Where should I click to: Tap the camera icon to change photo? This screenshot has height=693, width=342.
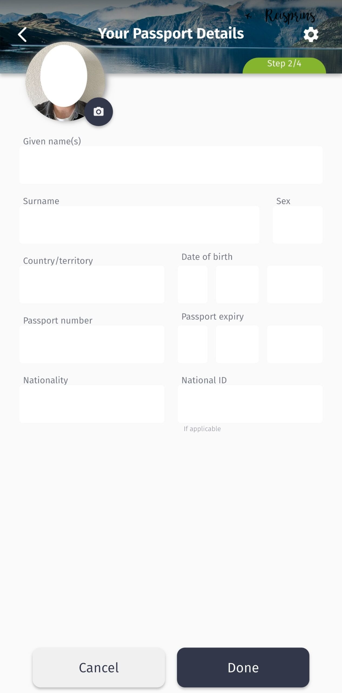tap(99, 112)
